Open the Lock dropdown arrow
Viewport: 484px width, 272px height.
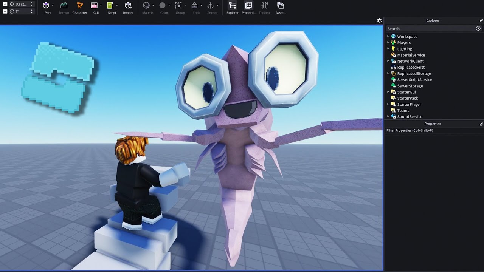click(x=201, y=5)
